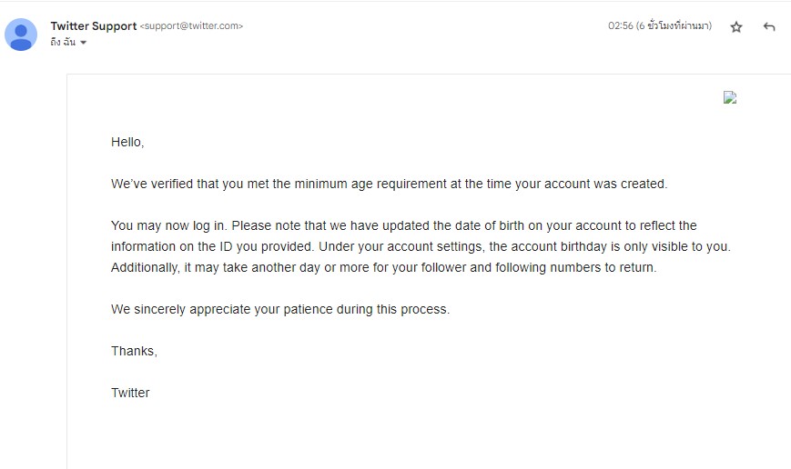Viewport: 791px width, 469px height.
Task: Click the reply arrow icon
Action: pos(769,26)
